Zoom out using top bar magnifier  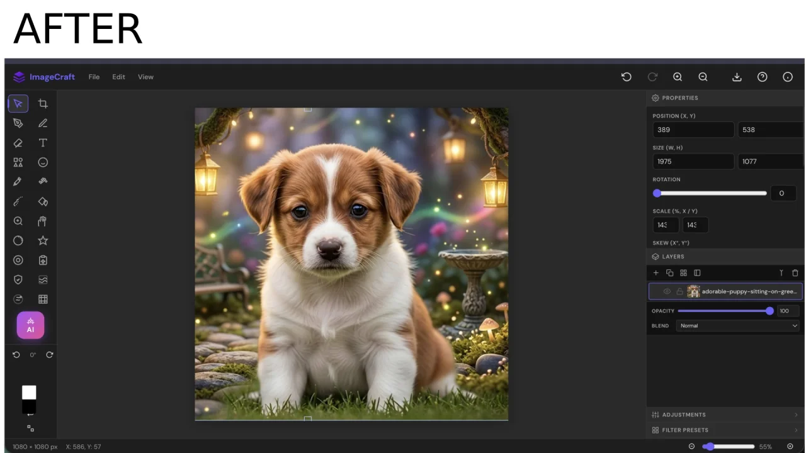[703, 77]
